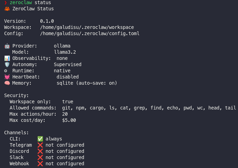Click the red X beside Webhook
Image resolution: width=238 pixels, height=168 pixels.
coord(40,164)
